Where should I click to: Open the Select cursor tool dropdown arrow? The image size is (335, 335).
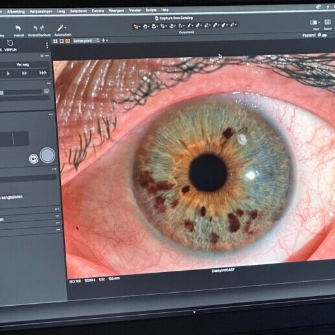click(x=140, y=27)
